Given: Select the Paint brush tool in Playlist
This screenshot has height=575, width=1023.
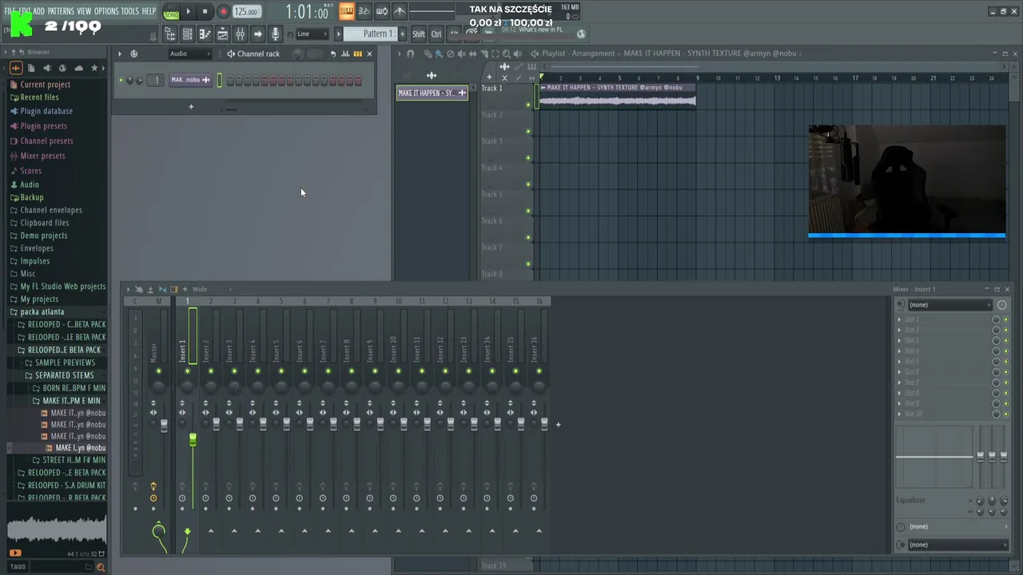Looking at the screenshot, I should coord(439,54).
